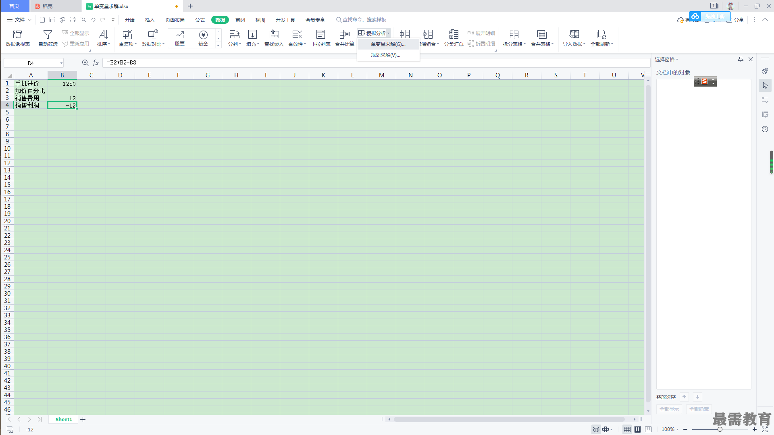Open the more options vertical dots menu
Viewport: 774px width, 435px height.
tap(755, 20)
